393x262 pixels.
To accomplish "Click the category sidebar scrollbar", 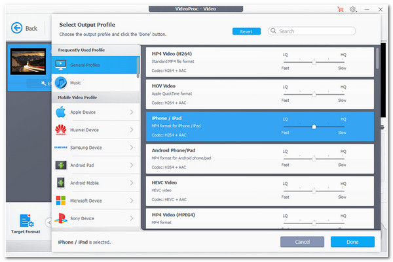I will click(138, 67).
